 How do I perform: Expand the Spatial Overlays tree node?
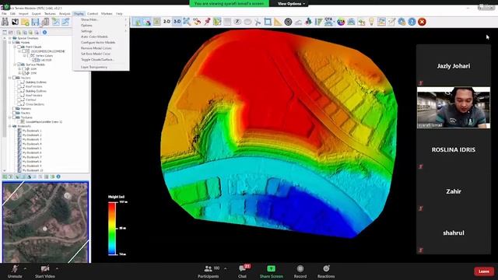point(10,38)
